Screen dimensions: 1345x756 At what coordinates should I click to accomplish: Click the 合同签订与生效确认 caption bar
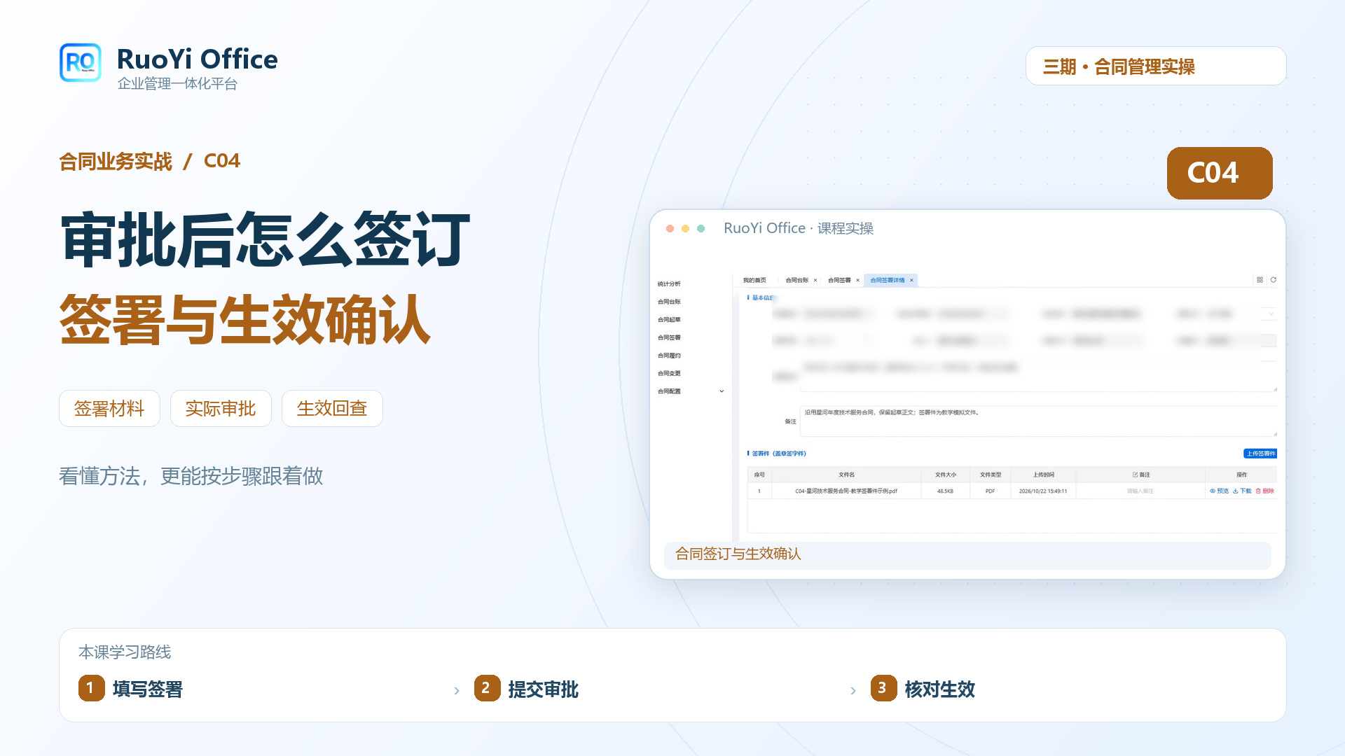point(967,554)
